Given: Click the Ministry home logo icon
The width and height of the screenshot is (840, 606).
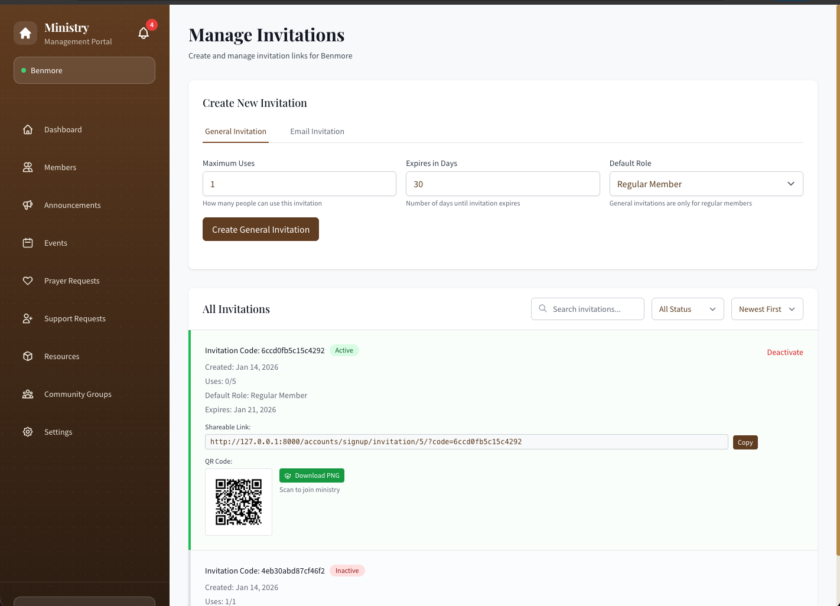Looking at the screenshot, I should (25, 34).
